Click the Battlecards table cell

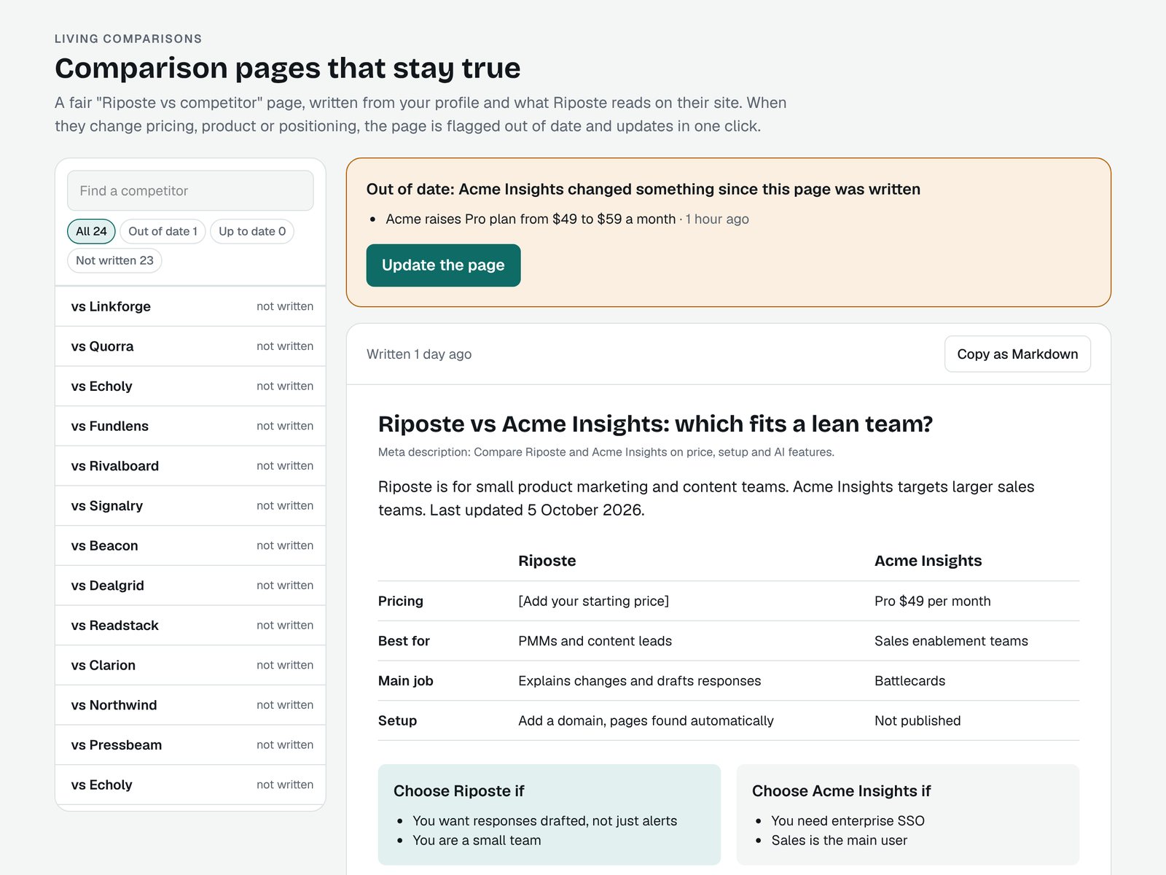tap(909, 680)
